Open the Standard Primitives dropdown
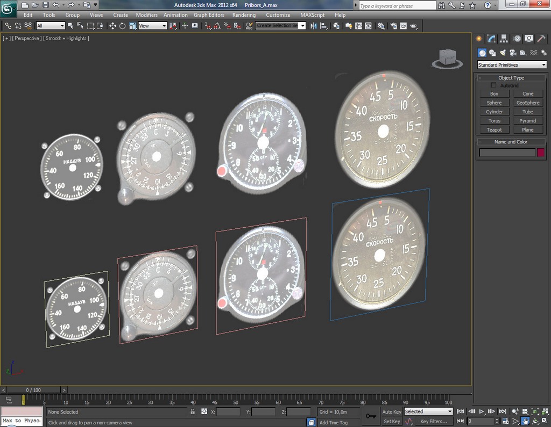 511,65
